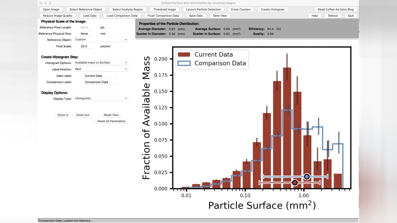Click the red current data average marker dot
Screen dimensions: 397x223
coord(295,183)
